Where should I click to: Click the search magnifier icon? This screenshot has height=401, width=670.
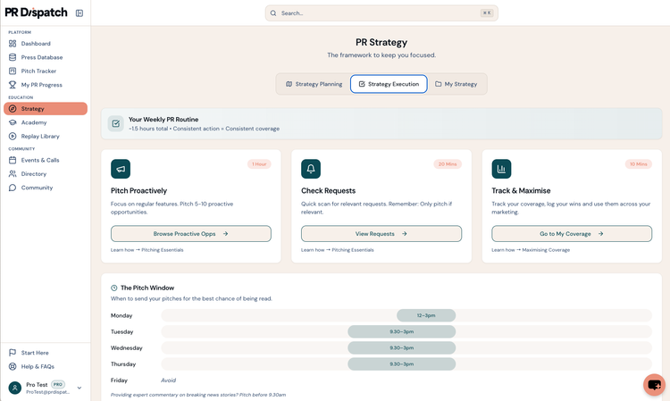tap(273, 13)
